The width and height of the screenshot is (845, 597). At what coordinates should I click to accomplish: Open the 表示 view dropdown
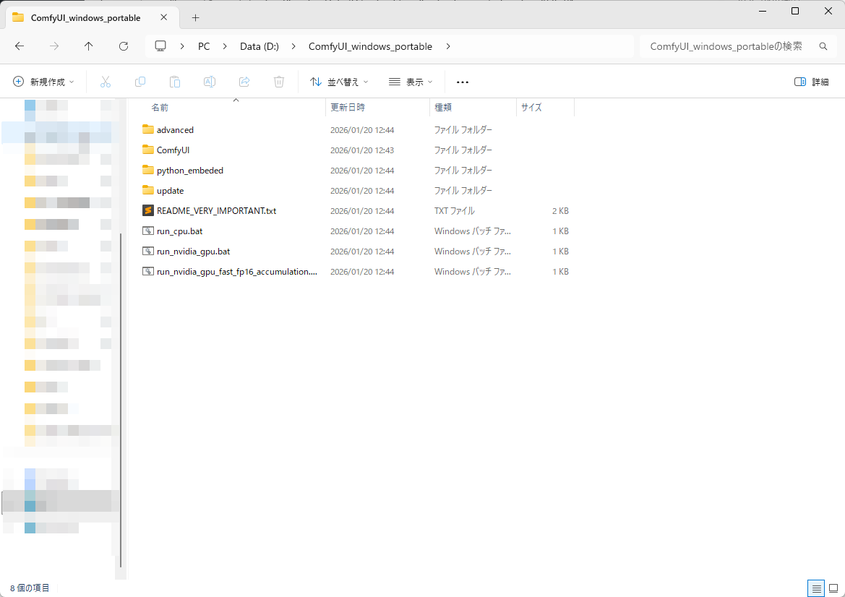click(x=411, y=82)
